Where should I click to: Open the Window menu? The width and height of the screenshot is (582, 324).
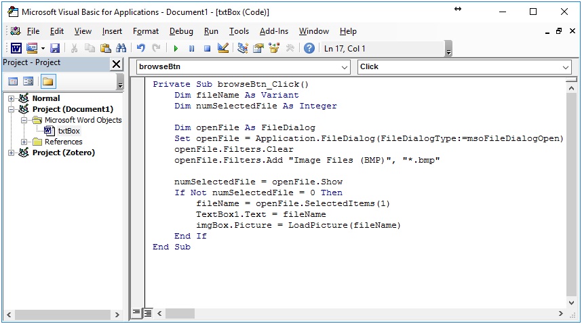tap(314, 31)
